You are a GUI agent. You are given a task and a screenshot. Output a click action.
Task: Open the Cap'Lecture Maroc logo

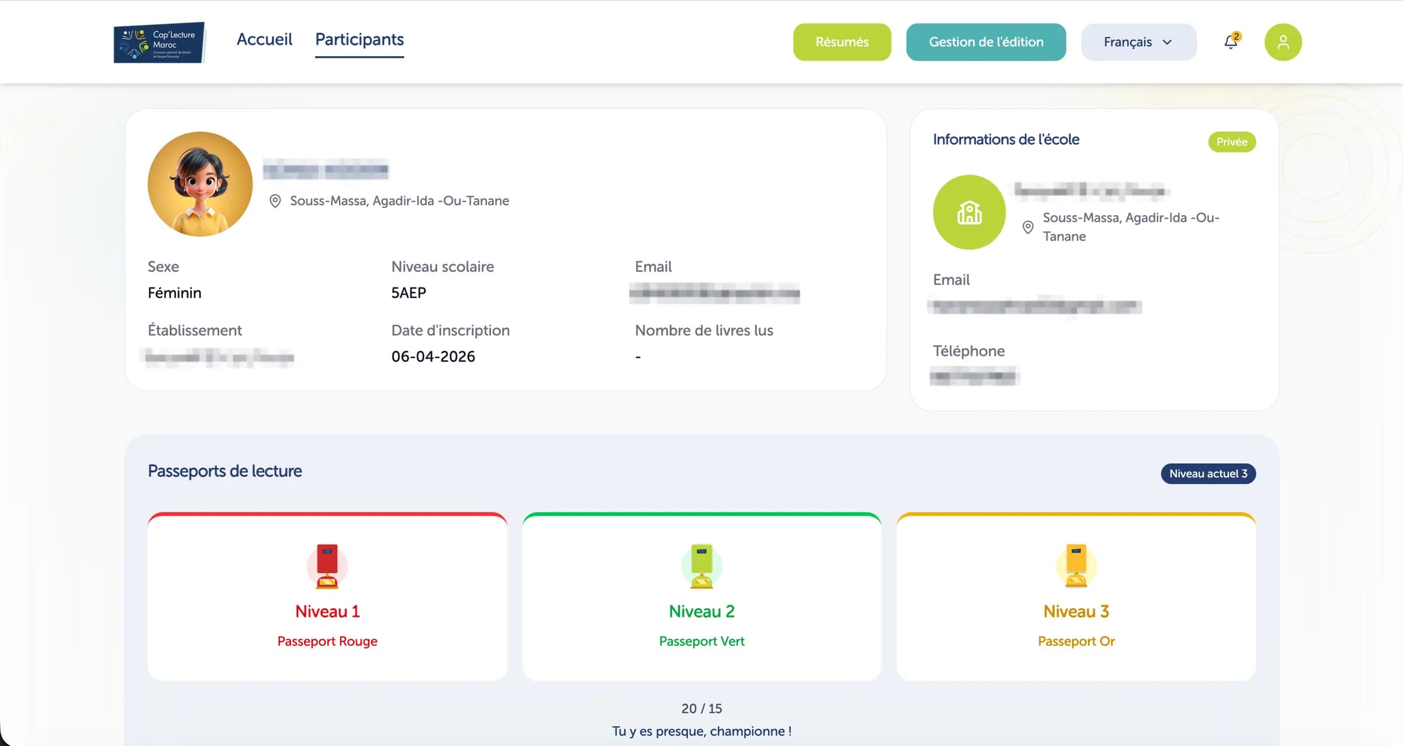pos(159,42)
